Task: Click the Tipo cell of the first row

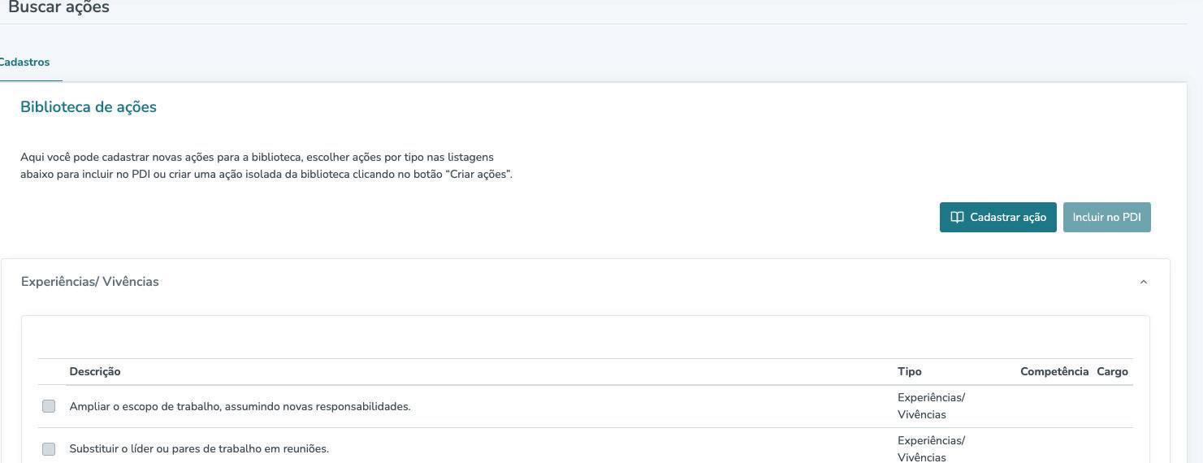Action: (931, 406)
